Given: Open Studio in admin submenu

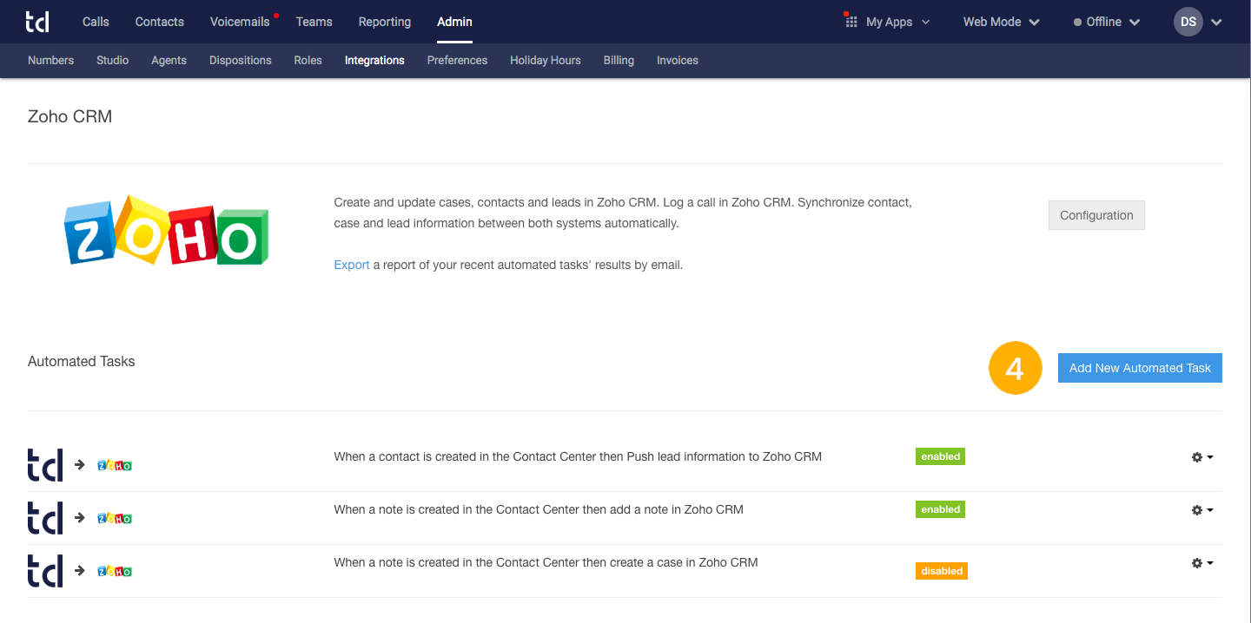Looking at the screenshot, I should pyautogui.click(x=113, y=61).
